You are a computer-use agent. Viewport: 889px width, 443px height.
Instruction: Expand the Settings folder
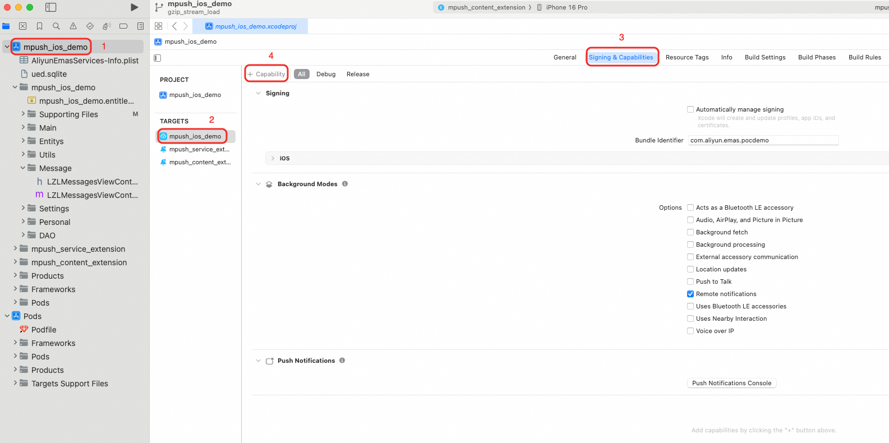(23, 208)
